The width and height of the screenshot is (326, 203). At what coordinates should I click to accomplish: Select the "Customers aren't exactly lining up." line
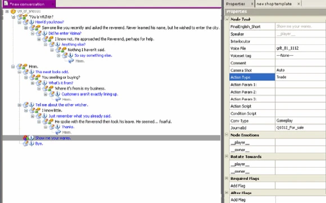click(x=90, y=94)
